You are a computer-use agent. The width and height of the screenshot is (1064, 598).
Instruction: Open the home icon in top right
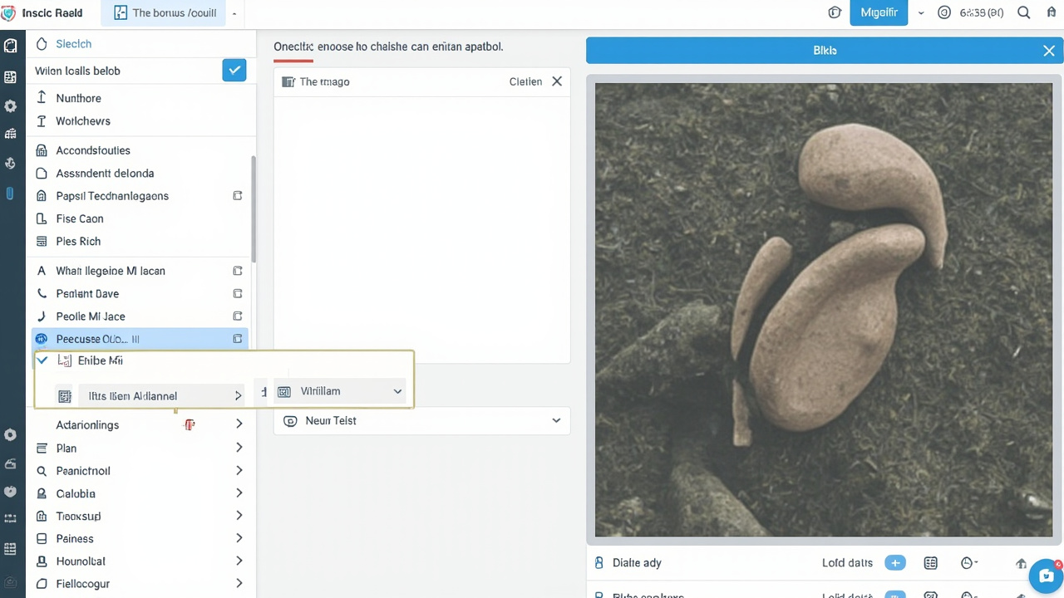click(x=1051, y=12)
